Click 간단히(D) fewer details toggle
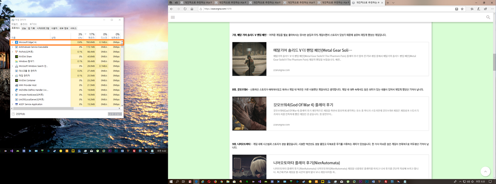Image resolution: width=496 pixels, height=184 pixels. pyautogui.click(x=19, y=114)
